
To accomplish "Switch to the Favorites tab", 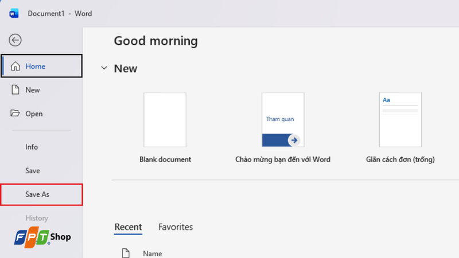I will click(176, 227).
